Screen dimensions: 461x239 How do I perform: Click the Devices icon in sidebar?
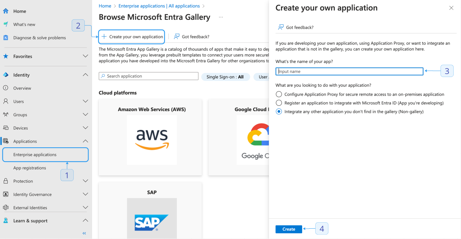pyautogui.click(x=6, y=128)
